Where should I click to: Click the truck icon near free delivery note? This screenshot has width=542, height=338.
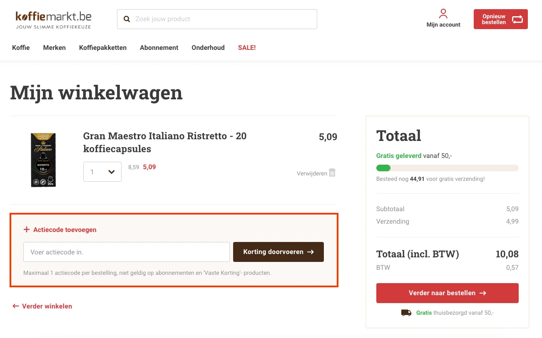pos(406,312)
